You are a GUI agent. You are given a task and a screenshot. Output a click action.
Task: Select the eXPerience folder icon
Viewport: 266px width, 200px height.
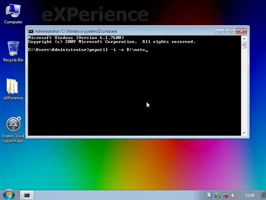click(x=13, y=89)
